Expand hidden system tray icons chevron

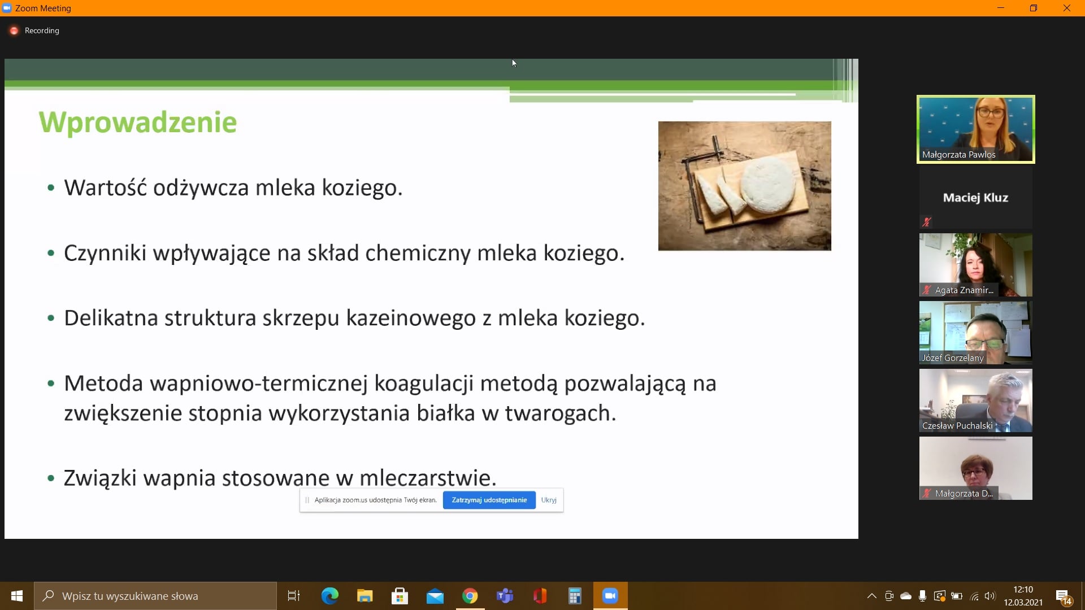coord(871,596)
